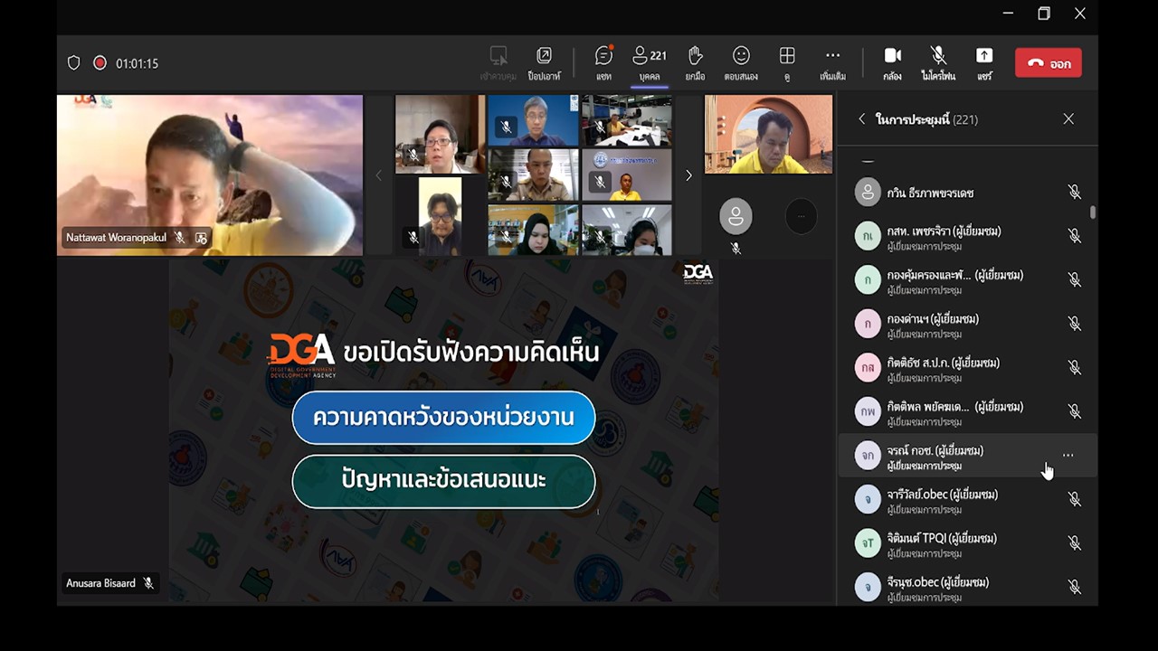Select participant กองคุ้มครองและพั...
Image resolution: width=1158 pixels, height=651 pixels.
[967, 279]
